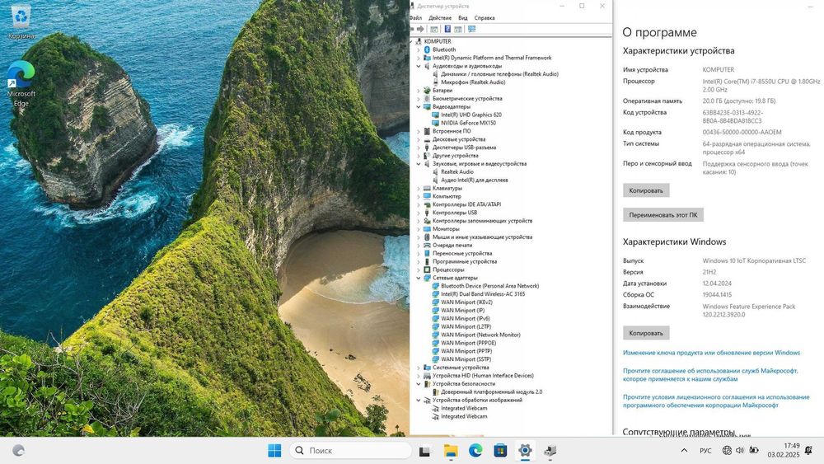Click the Компьютер category icon
The width and height of the screenshot is (824, 464).
coord(427,196)
